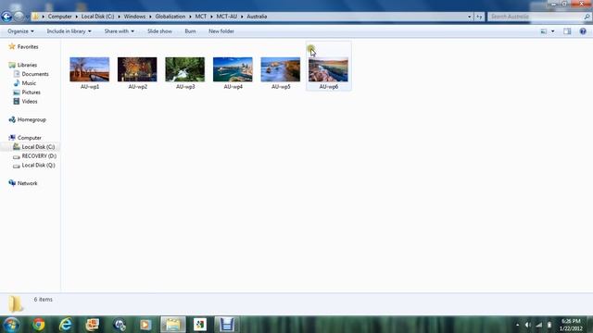Change view with the Views icon

544,31
